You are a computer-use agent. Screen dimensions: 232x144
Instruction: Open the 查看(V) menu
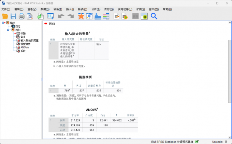tap(32, 9)
